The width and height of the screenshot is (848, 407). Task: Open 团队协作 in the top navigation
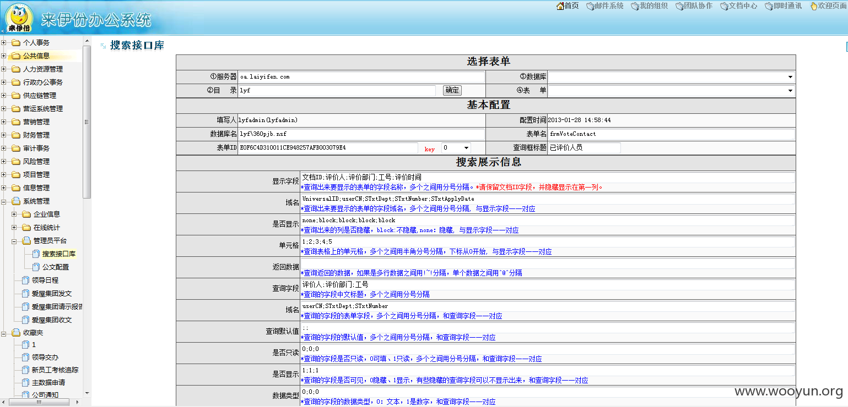point(698,6)
